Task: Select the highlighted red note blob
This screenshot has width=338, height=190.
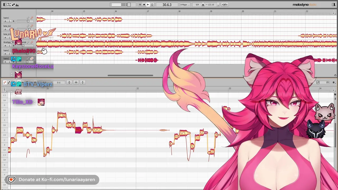Action: 78,130
